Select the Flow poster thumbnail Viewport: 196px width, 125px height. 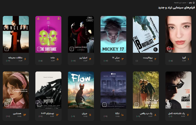[81, 90]
